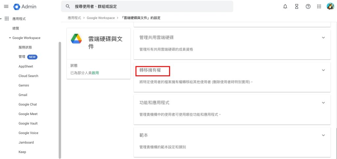
Task: Open the user account avatar
Action: [330, 7]
